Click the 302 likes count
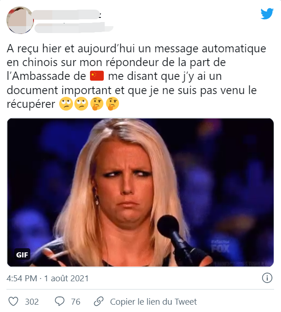This screenshot has width=281, height=312. click(32, 301)
